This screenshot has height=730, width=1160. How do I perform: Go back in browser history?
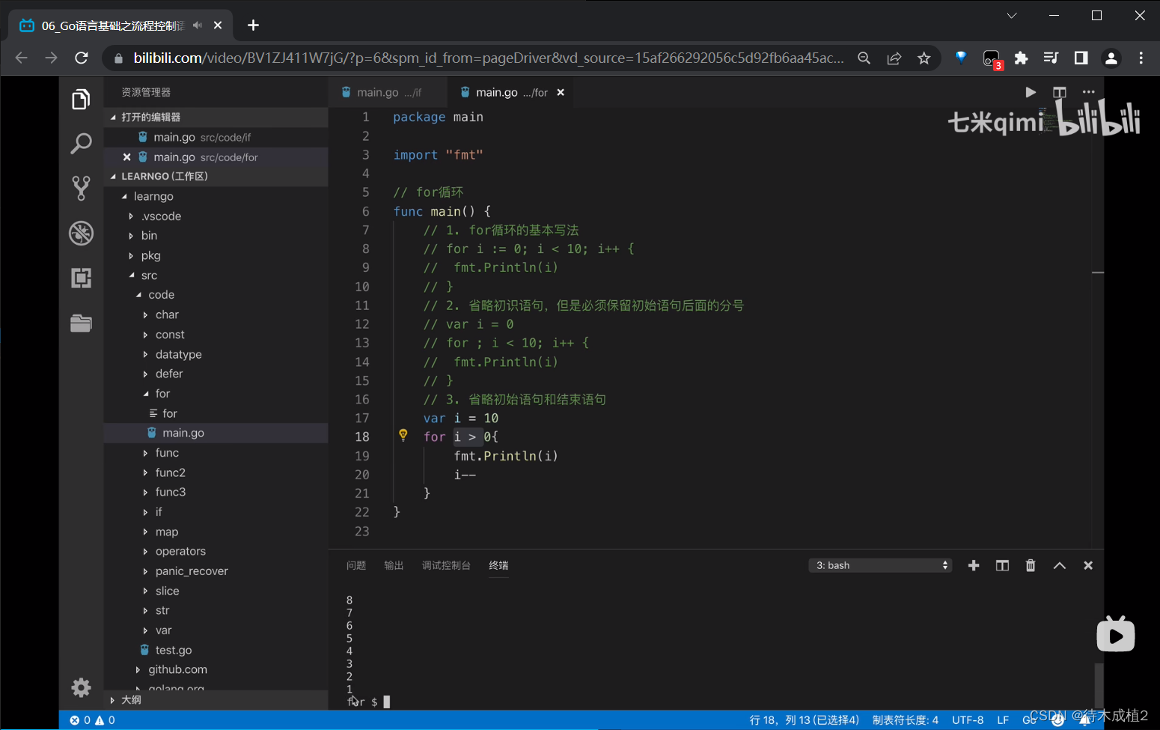21,58
